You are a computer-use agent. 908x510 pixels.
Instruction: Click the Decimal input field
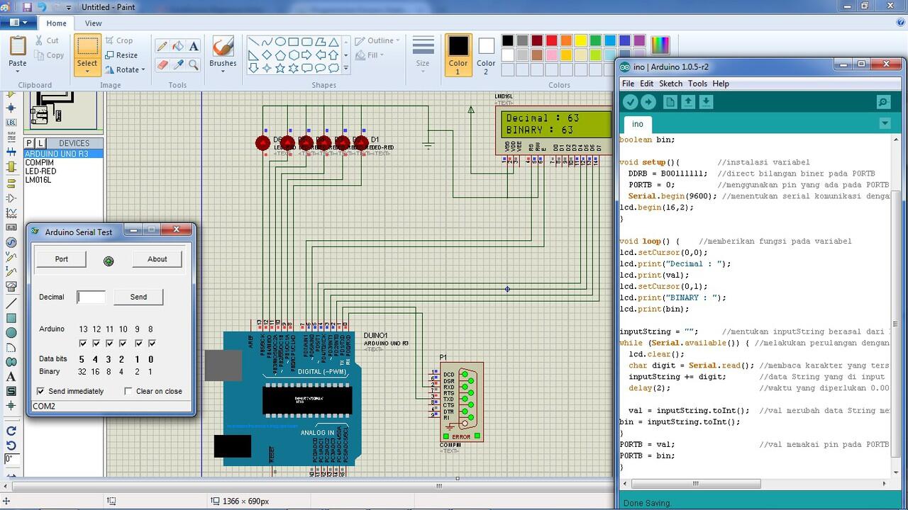[x=92, y=297]
